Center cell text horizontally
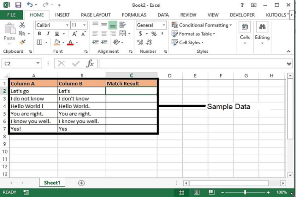296x197 pixels. [104, 33]
